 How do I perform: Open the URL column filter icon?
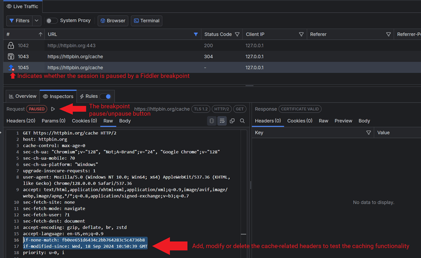tap(196, 34)
